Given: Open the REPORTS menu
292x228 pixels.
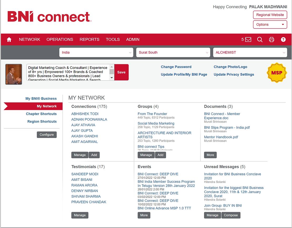Looking at the screenshot, I should tap(89, 39).
